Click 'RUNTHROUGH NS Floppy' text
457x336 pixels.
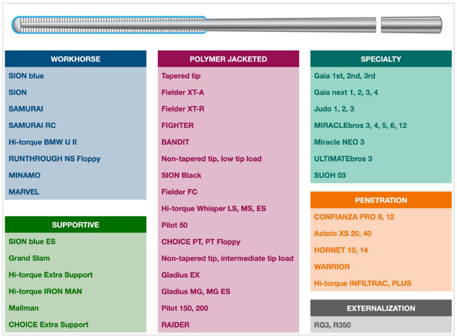tap(54, 159)
